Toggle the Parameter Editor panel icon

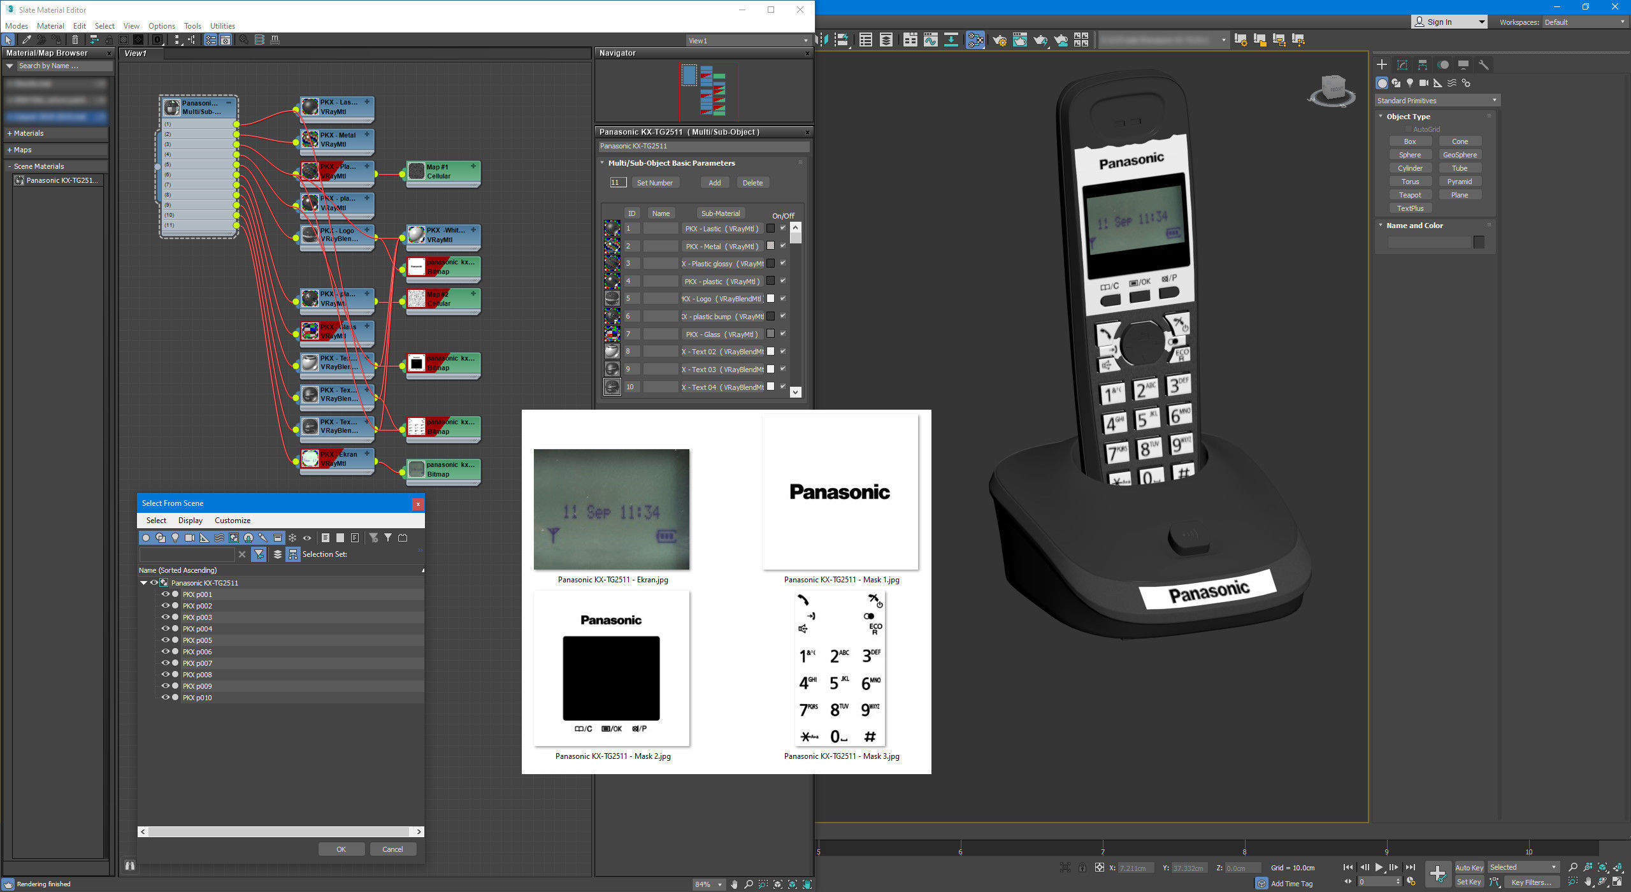[x=226, y=40]
